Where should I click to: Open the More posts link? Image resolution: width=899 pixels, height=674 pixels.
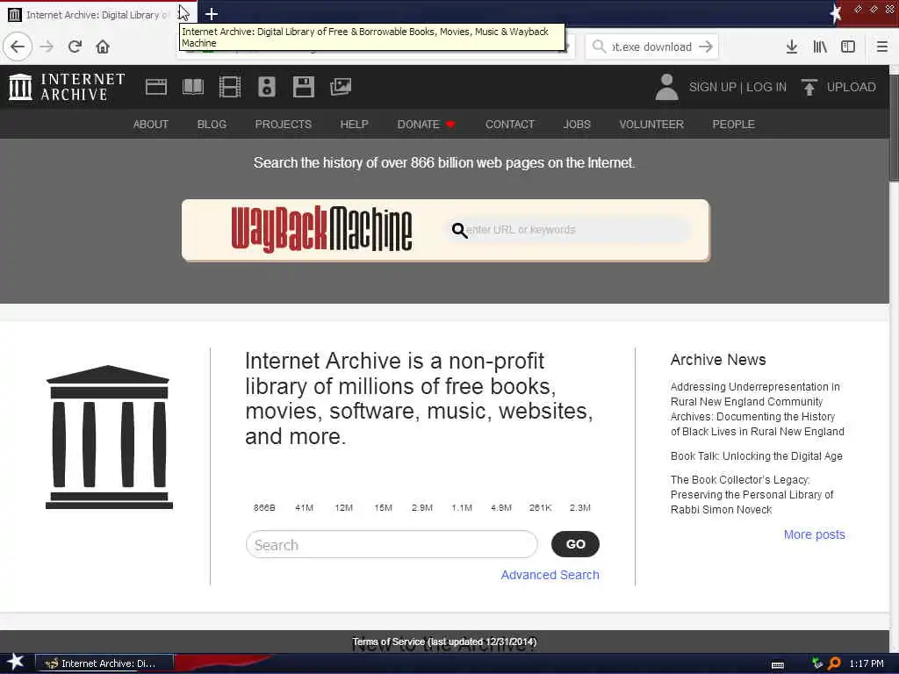click(814, 534)
